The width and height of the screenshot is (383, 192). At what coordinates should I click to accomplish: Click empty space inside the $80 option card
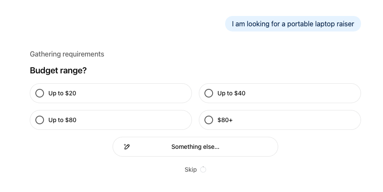coord(138,120)
